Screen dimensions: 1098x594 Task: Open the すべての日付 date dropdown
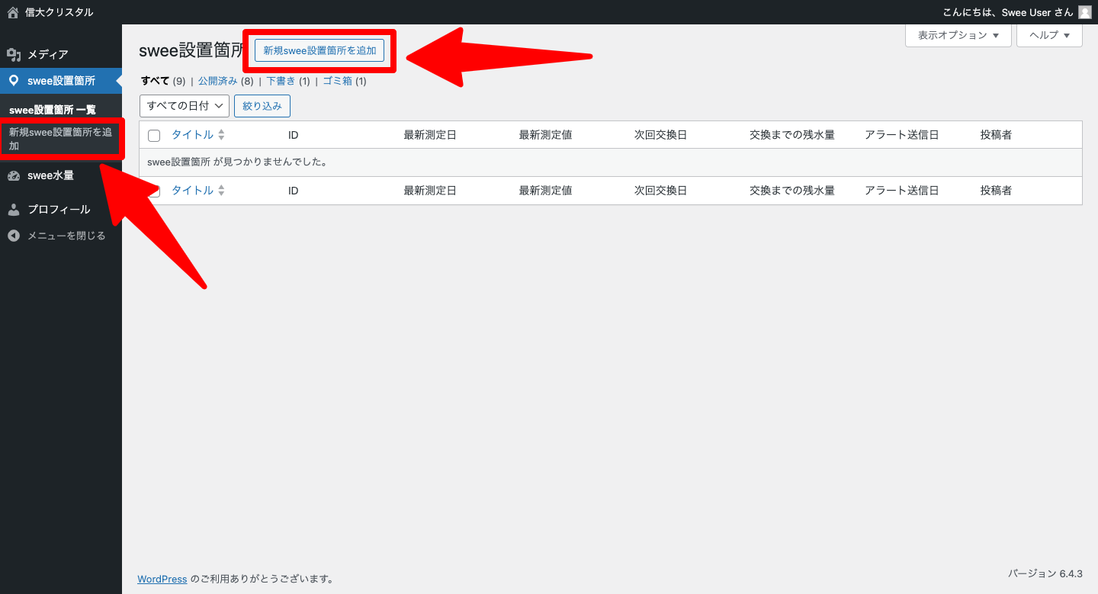click(x=185, y=106)
